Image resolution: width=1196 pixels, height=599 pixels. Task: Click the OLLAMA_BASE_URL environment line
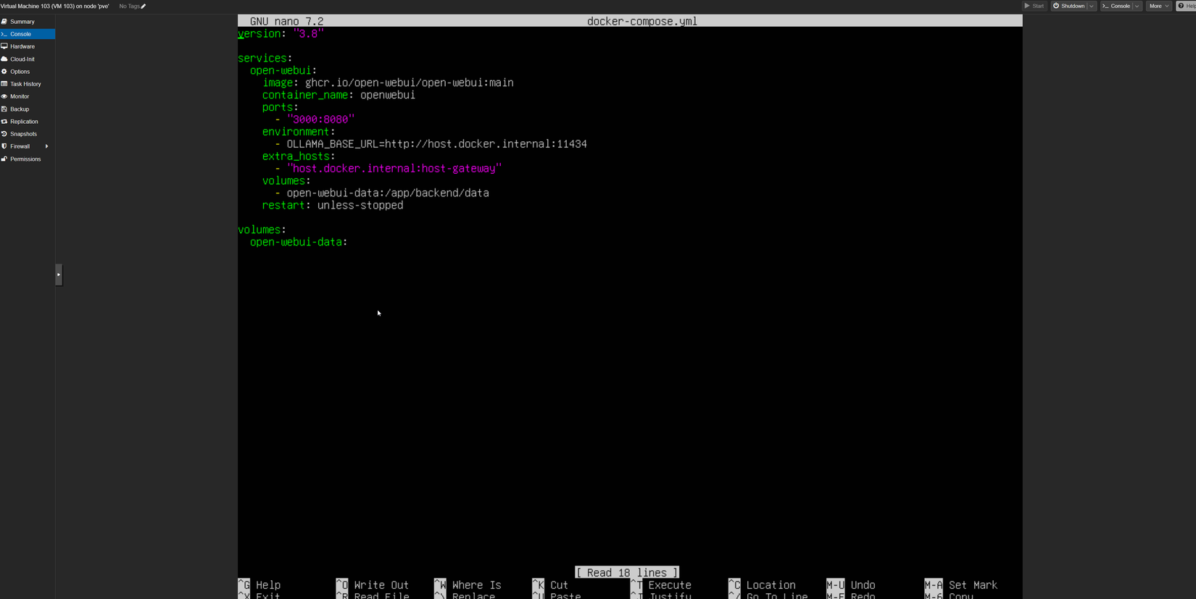tap(437, 144)
